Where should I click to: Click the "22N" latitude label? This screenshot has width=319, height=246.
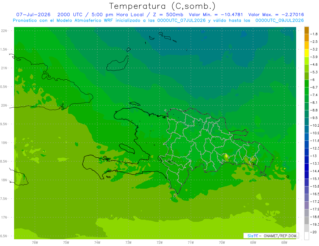coord(4,31)
